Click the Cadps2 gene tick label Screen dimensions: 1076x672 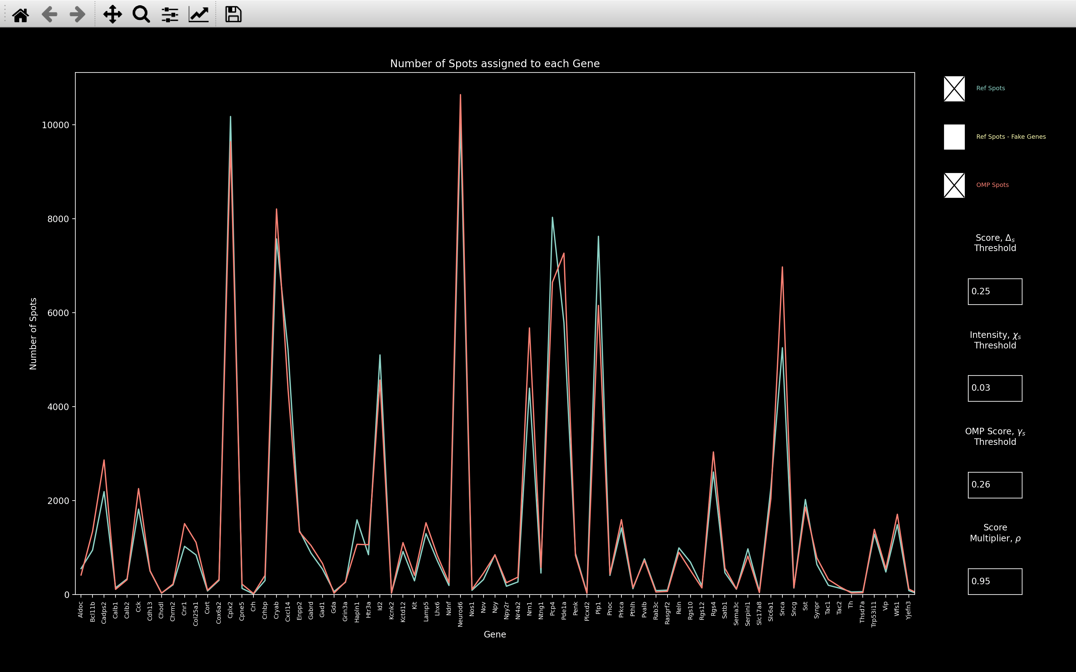click(104, 613)
